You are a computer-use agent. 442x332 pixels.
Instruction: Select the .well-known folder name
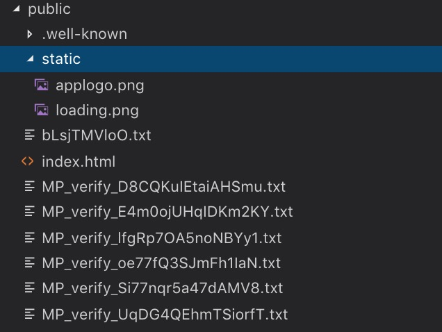85,34
